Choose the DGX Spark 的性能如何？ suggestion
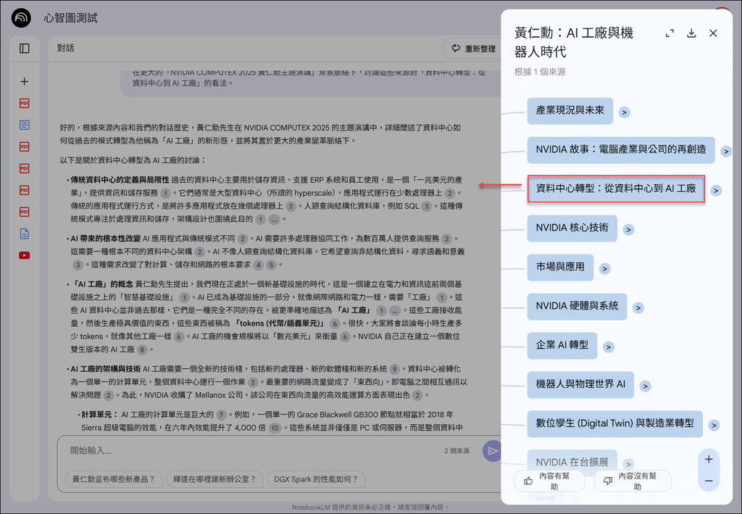Viewport: 742px width, 514px height. point(316,479)
